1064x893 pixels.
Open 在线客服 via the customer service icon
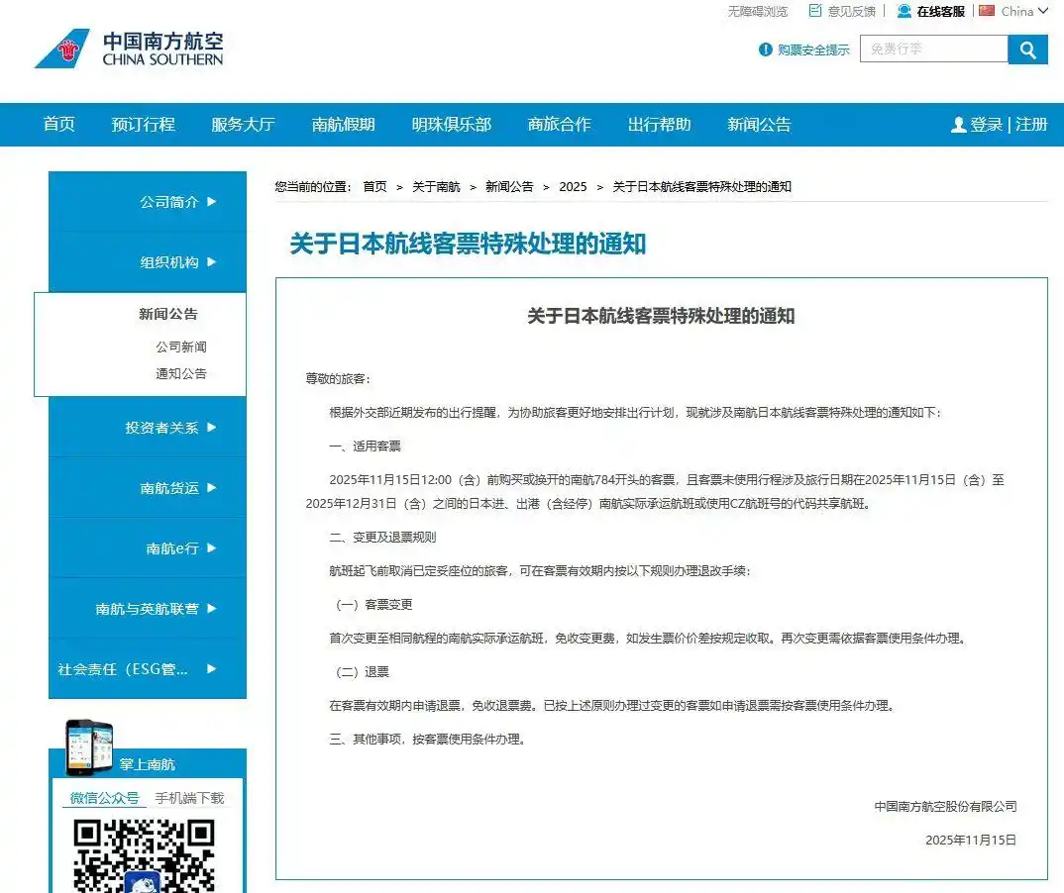click(902, 11)
